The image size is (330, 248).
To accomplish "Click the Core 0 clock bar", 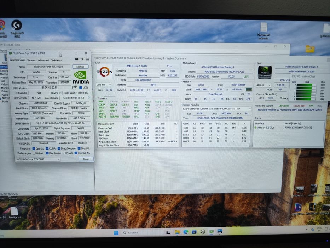I will [x=306, y=85].
